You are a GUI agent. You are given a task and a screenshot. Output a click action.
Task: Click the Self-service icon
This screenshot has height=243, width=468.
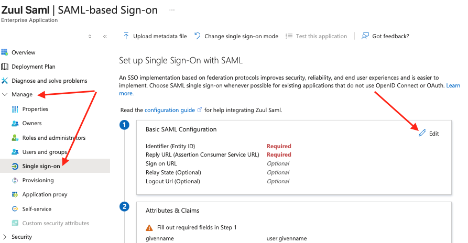pyautogui.click(x=15, y=209)
